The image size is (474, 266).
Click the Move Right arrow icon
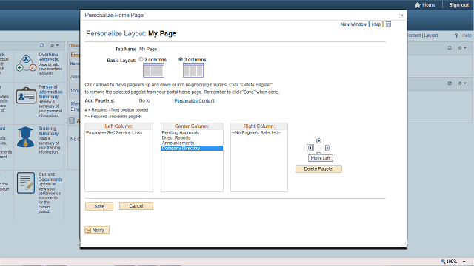click(327, 148)
